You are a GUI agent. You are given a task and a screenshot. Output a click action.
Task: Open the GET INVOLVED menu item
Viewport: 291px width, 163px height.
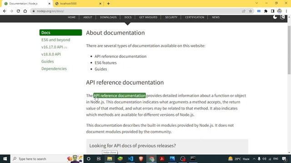(x=148, y=17)
